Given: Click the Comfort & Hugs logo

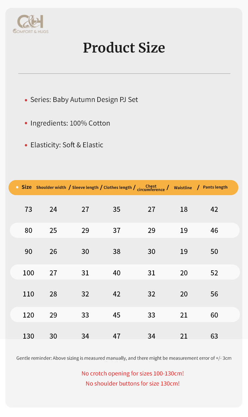Looking at the screenshot, I should [31, 24].
